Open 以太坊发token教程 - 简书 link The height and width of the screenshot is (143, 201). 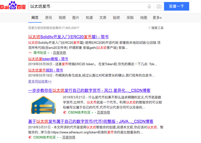click(48, 59)
